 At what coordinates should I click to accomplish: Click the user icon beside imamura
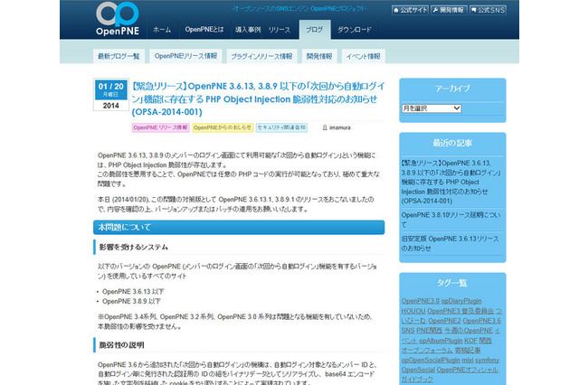(x=325, y=127)
